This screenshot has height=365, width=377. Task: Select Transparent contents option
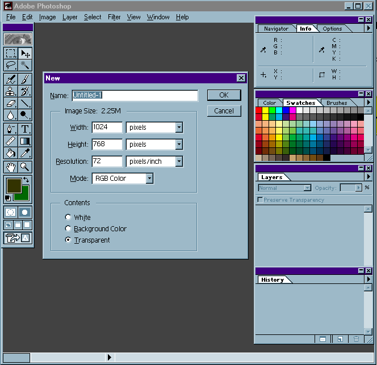68,240
